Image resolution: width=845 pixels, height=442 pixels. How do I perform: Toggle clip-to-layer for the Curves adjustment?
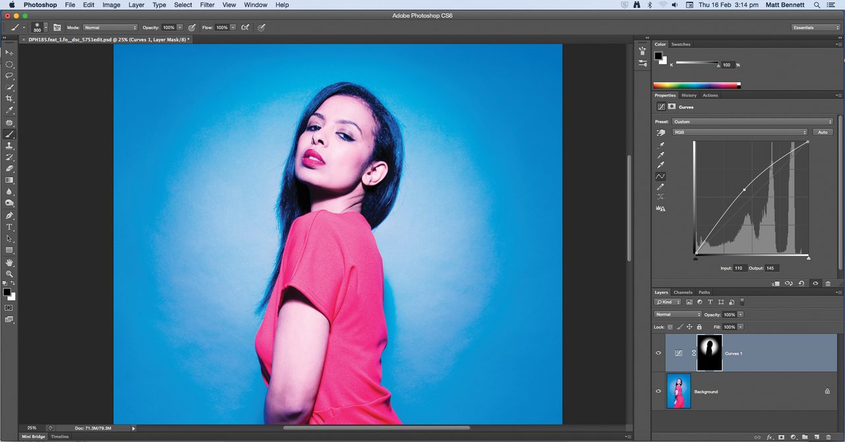776,284
